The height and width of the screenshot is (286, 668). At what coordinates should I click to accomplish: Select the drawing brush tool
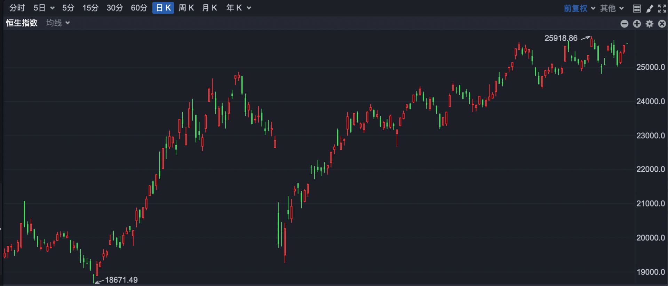(649, 8)
